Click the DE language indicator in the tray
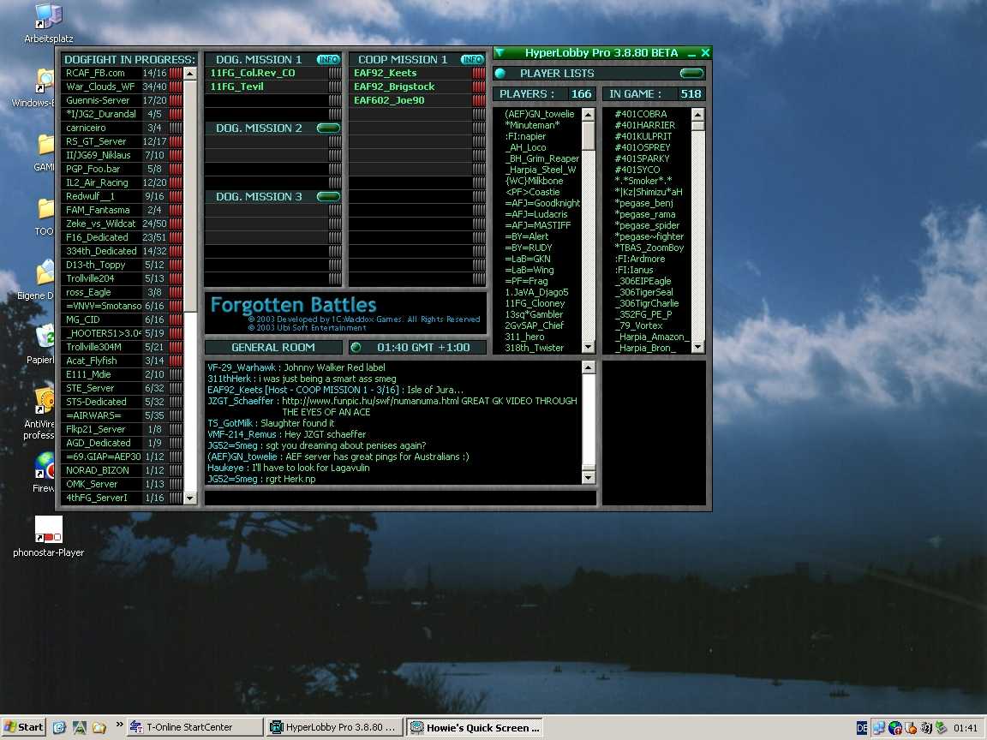This screenshot has width=987, height=740. click(862, 728)
